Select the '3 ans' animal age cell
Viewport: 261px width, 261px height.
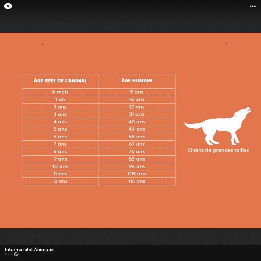[61, 115]
